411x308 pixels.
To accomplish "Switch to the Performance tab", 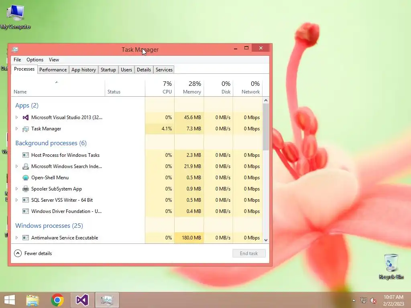I will point(53,70).
